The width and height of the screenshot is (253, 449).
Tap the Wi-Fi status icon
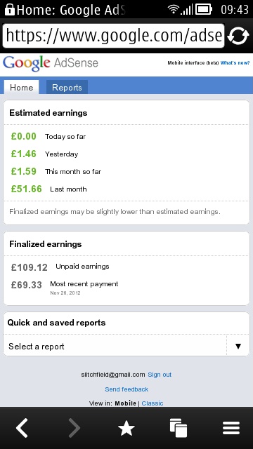pyautogui.click(x=174, y=9)
